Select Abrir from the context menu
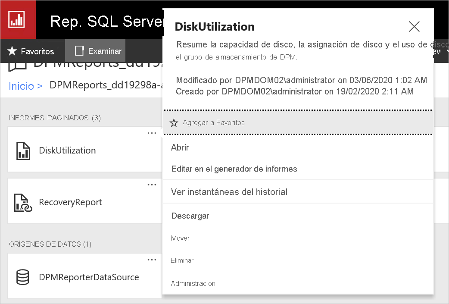 click(x=180, y=147)
